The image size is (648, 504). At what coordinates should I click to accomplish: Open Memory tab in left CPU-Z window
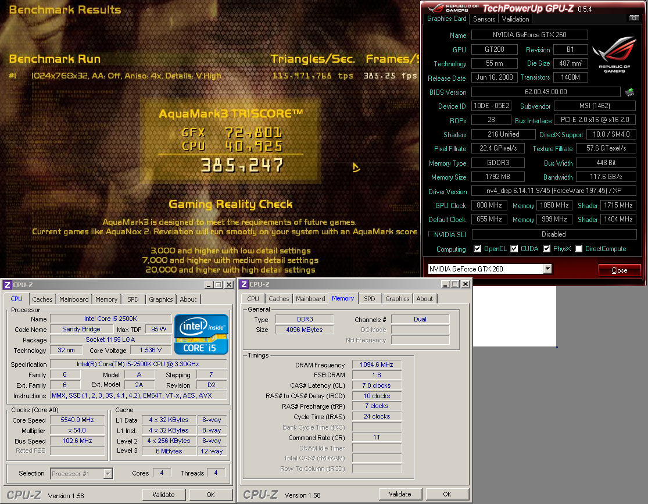(106, 299)
